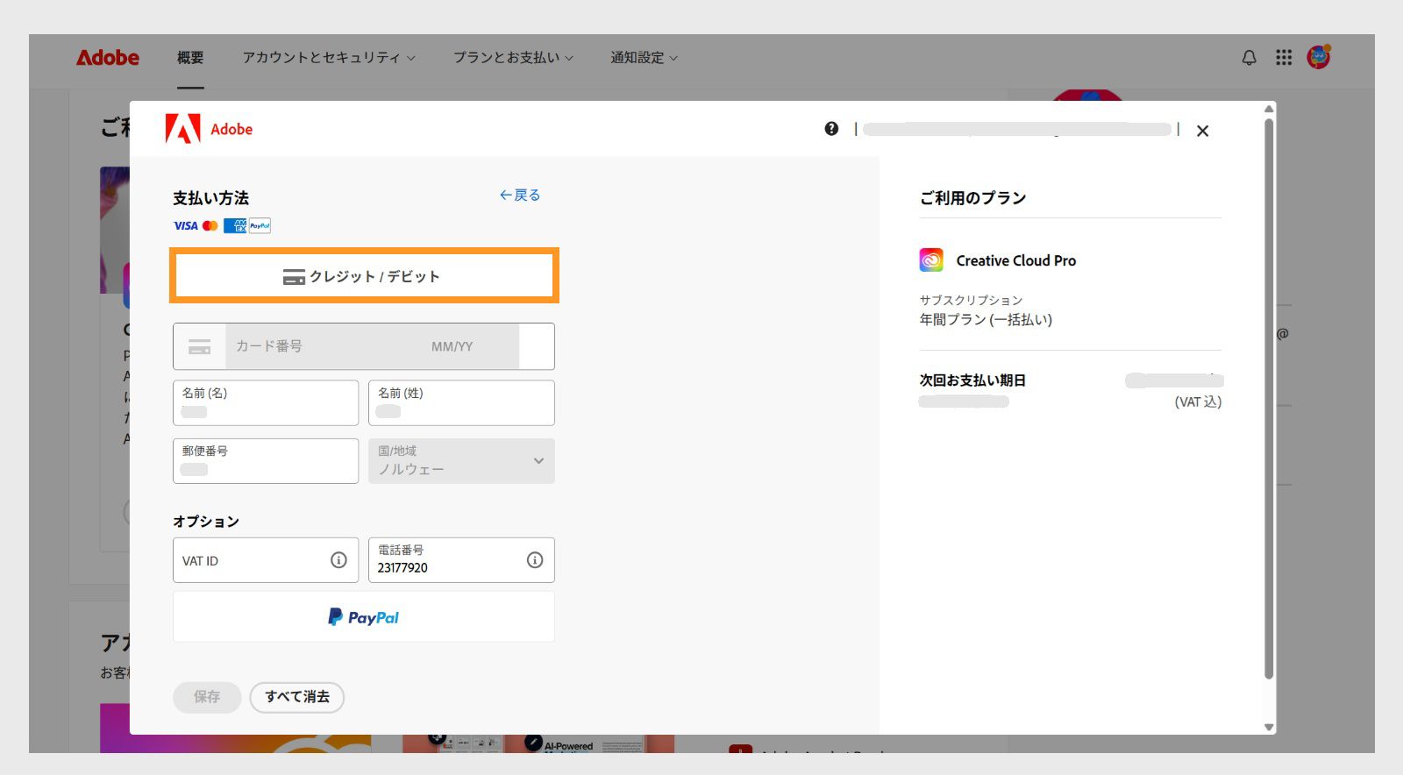
Task: Click the 郵便番号 postal code field
Action: click(x=266, y=461)
